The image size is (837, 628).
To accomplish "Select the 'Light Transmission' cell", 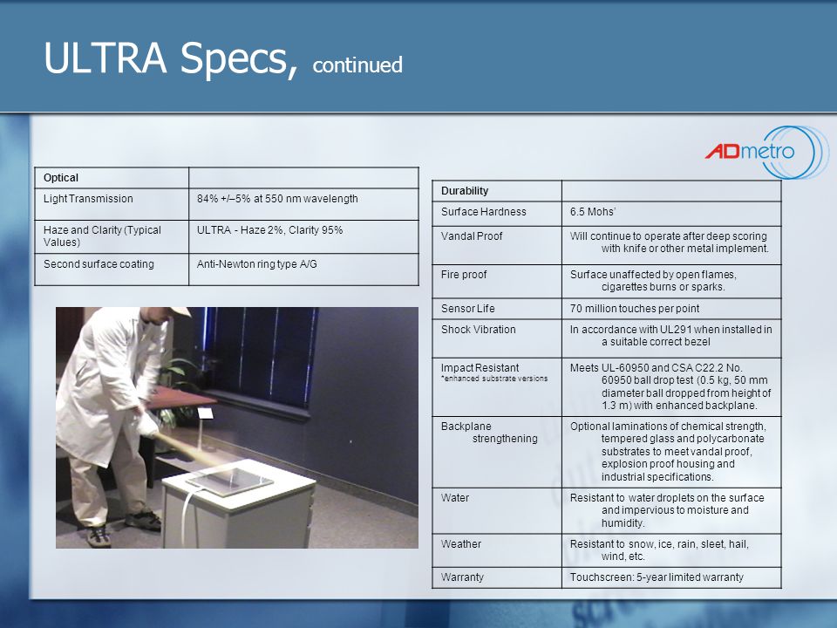I will (112, 204).
